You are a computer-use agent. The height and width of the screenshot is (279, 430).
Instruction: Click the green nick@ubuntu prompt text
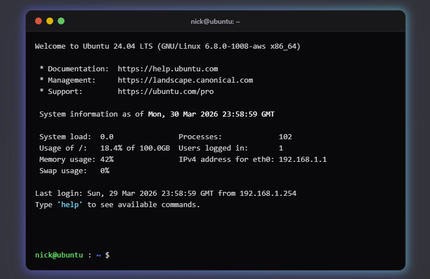click(x=59, y=255)
